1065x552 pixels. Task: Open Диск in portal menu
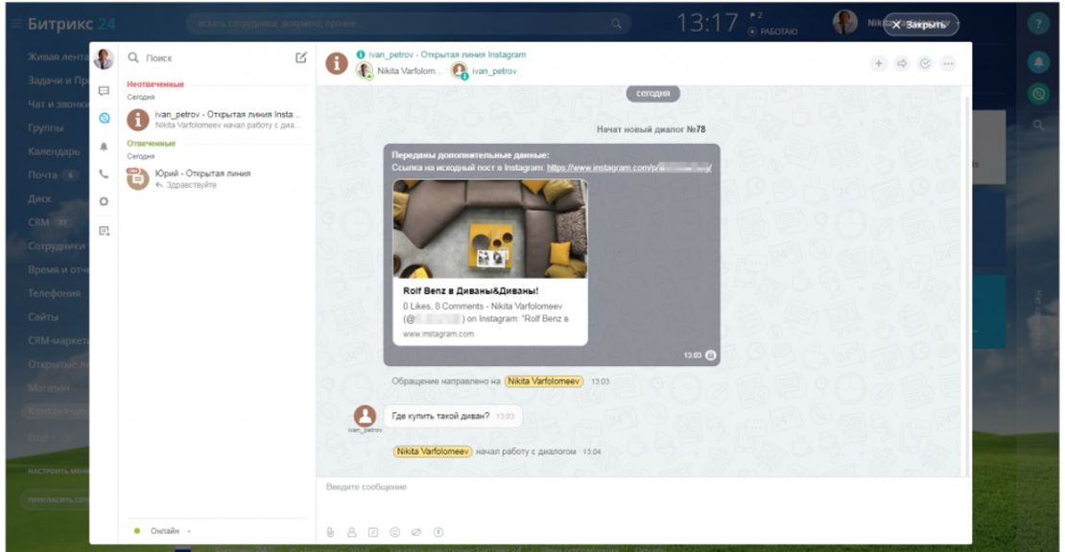[39, 198]
